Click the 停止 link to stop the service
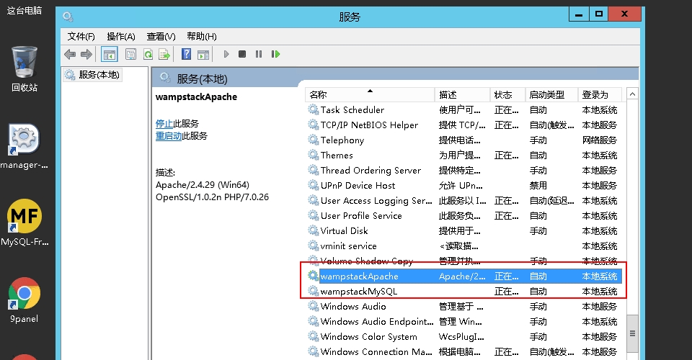Viewport: 692px width, 360px height. tap(164, 123)
